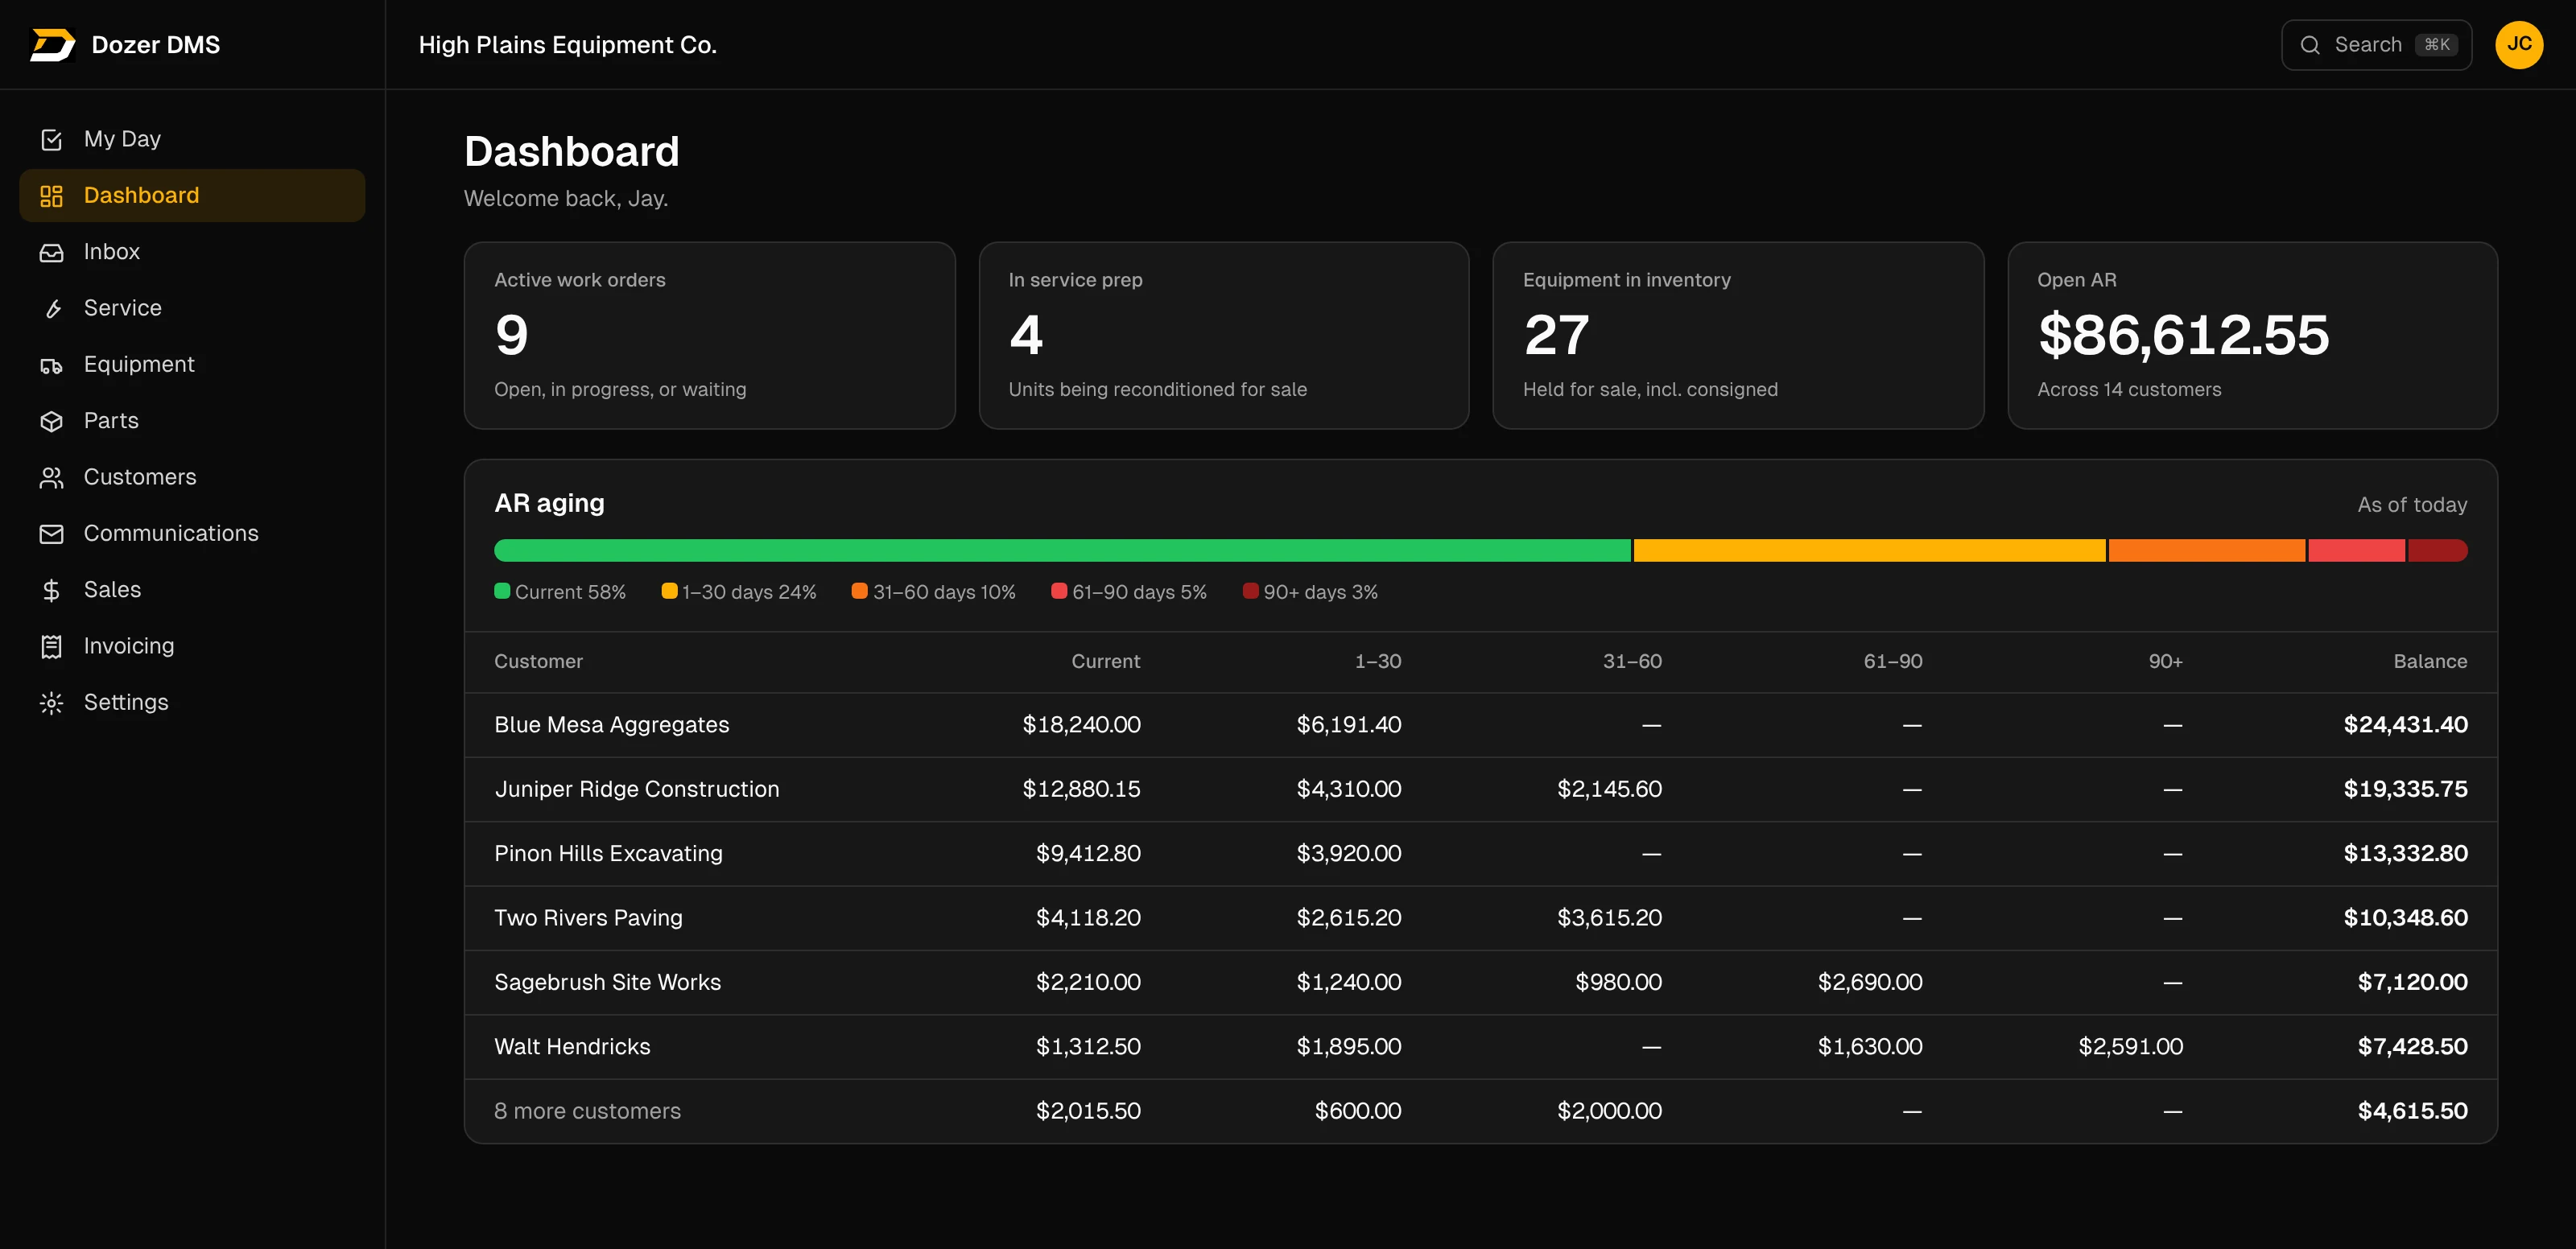
Task: Click the red 61–90 days bar segment
Action: tap(2356, 550)
